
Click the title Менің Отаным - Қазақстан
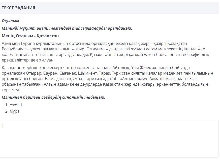tap(30, 36)
